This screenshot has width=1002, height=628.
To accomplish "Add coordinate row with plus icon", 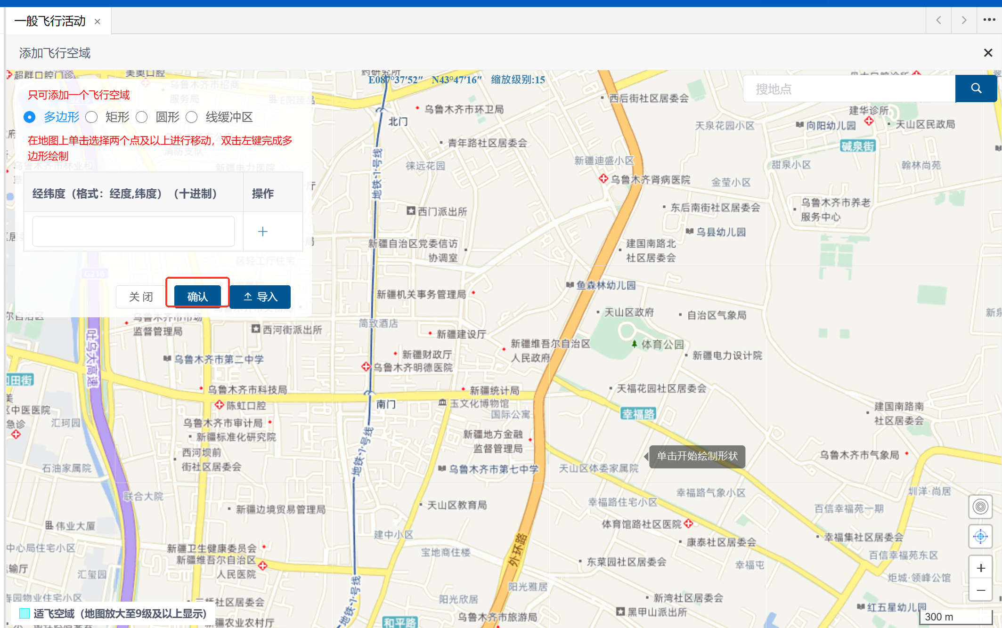I will click(x=262, y=231).
